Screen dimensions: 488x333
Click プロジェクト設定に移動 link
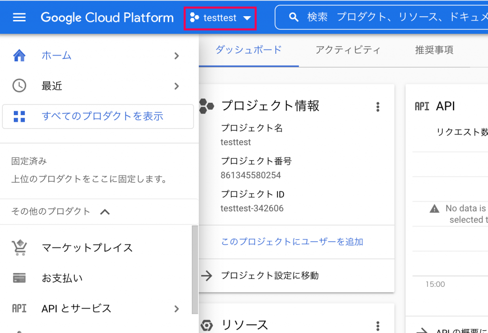[270, 275]
